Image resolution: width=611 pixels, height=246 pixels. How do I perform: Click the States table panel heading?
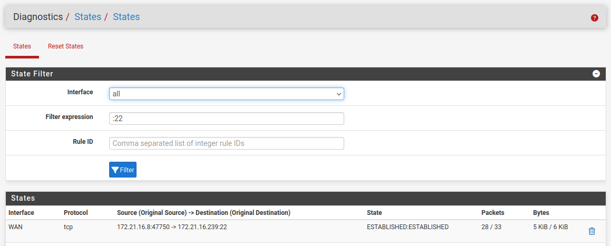(23, 198)
